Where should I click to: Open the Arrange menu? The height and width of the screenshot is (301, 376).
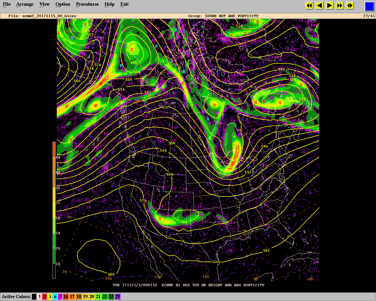tap(25, 4)
